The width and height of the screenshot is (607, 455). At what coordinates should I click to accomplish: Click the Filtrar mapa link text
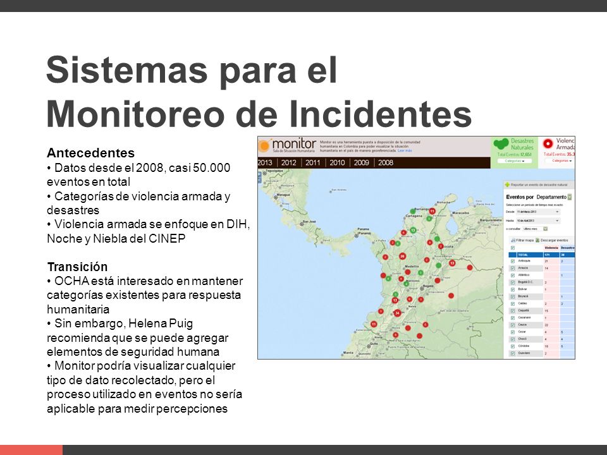[x=525, y=240]
